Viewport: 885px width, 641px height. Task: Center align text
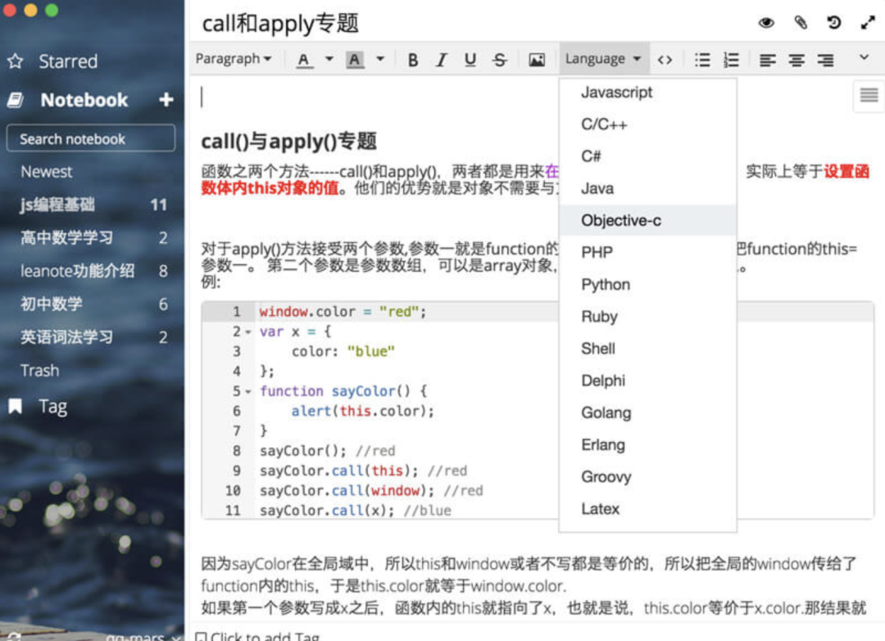click(796, 59)
